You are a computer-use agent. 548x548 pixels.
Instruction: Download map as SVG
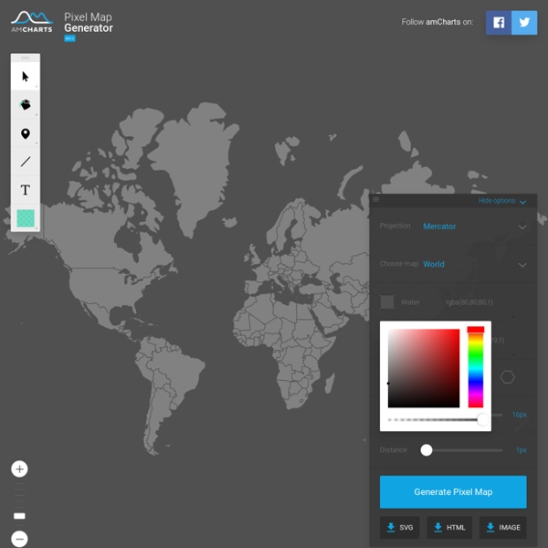click(399, 527)
